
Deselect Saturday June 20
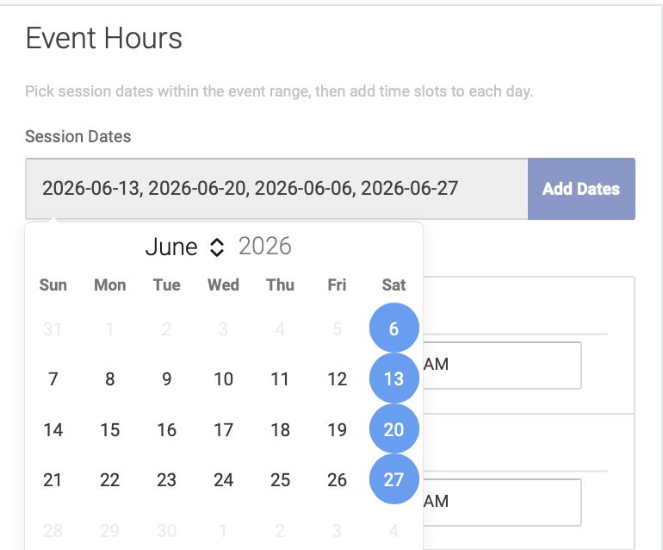point(393,429)
